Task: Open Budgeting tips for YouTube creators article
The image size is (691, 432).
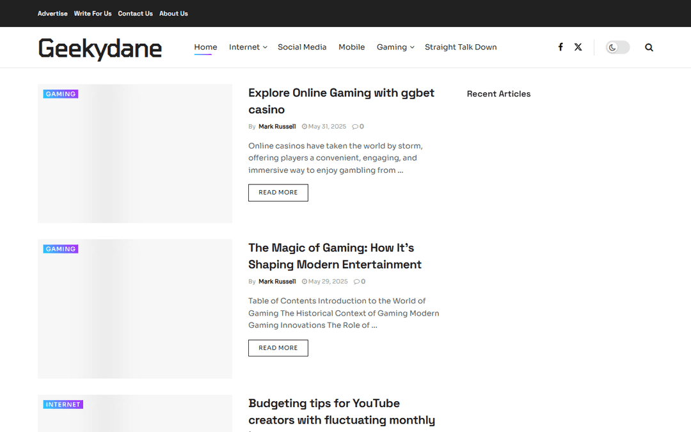Action: point(342,412)
